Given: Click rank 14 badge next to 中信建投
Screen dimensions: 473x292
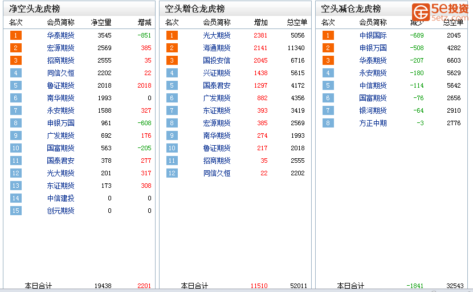Looking at the screenshot, I should point(16,198).
